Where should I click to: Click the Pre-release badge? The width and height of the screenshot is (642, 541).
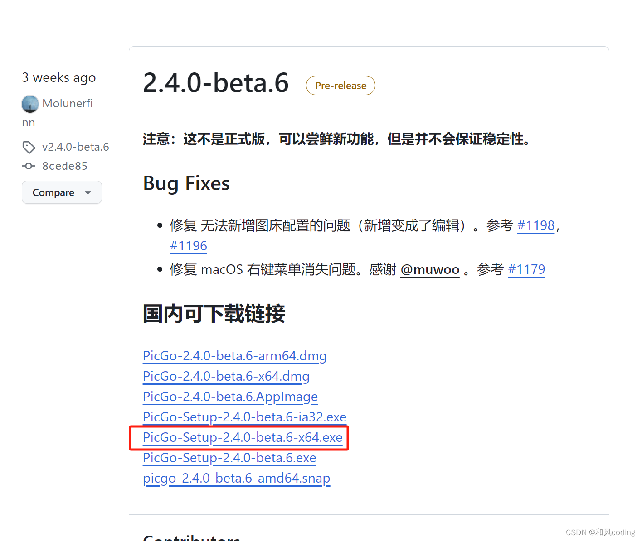[340, 85]
